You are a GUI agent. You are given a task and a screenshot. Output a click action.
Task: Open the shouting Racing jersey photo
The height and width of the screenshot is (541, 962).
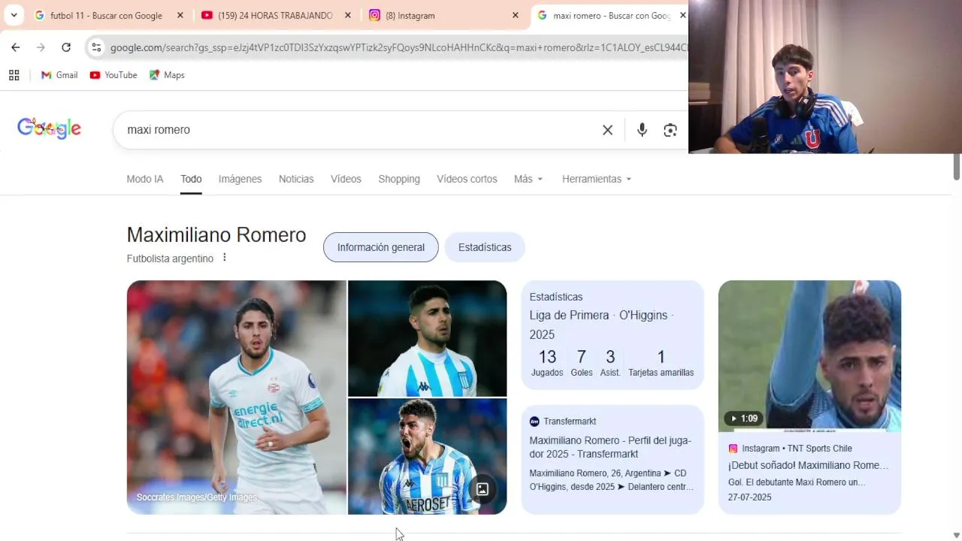(427, 456)
